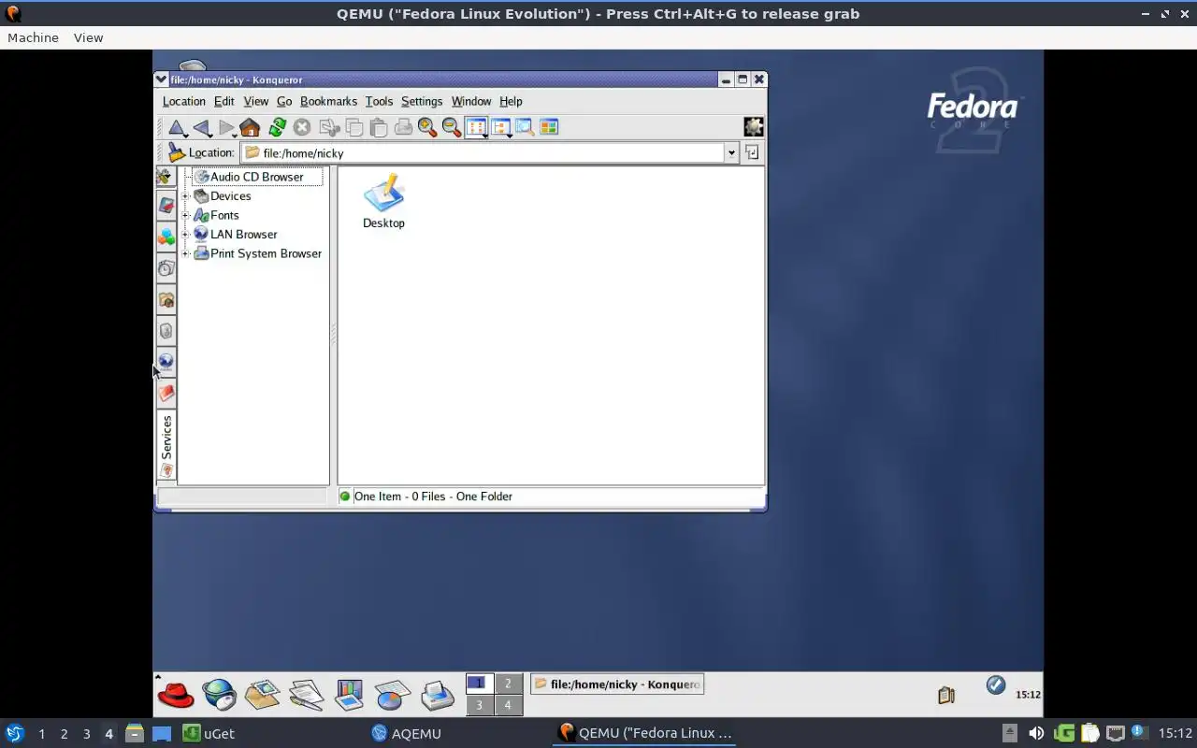This screenshot has height=748, width=1197.
Task: Expand the Devices tree node
Action: pyautogui.click(x=185, y=196)
